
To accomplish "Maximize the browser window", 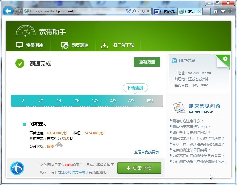I will pos(217,3).
